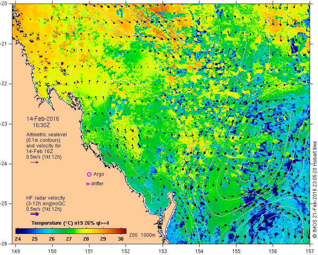Click the 'Argo' legend label
This screenshot has width=318, height=255.
click(99, 174)
